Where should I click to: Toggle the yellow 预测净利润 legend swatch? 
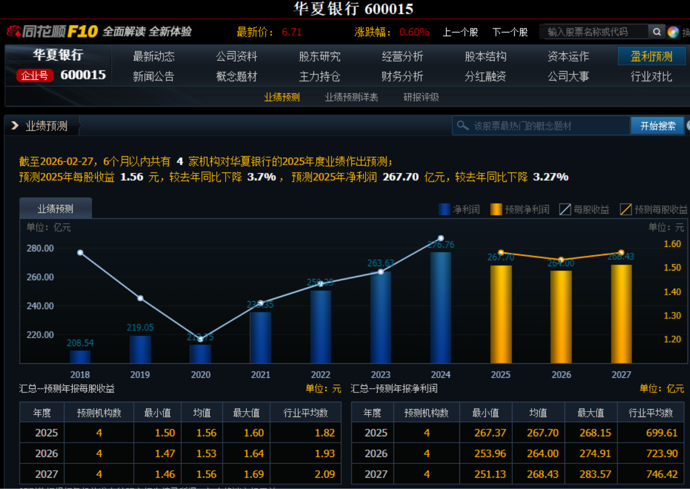pos(496,210)
